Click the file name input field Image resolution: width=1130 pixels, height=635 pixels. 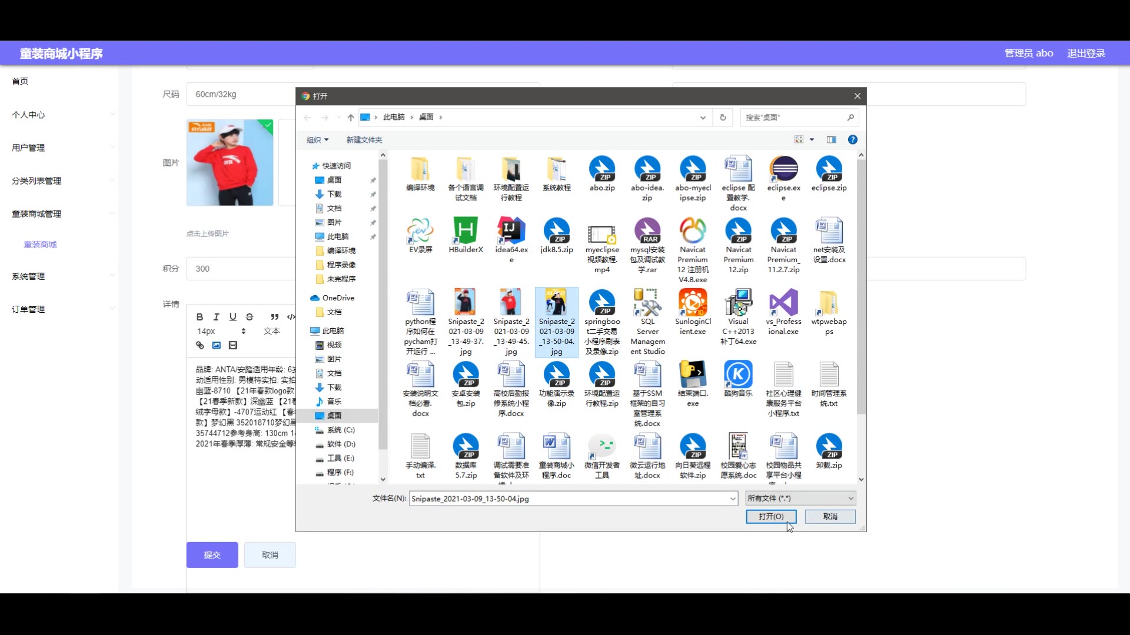click(573, 499)
